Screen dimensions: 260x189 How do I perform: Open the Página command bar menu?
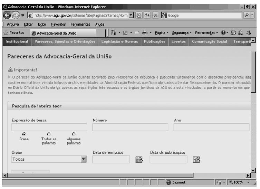162,33
